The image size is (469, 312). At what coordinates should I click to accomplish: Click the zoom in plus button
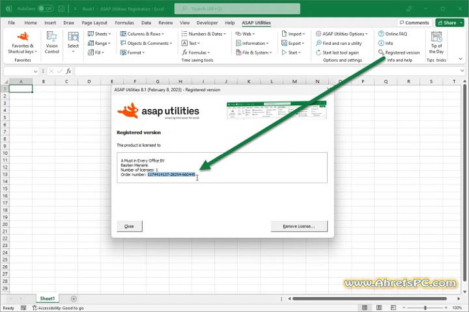click(446, 307)
